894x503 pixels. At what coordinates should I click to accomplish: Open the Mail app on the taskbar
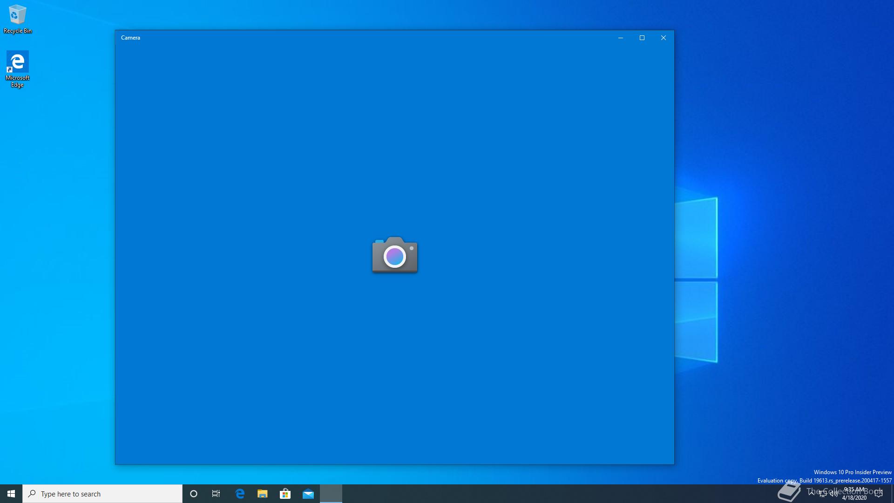[308, 494]
